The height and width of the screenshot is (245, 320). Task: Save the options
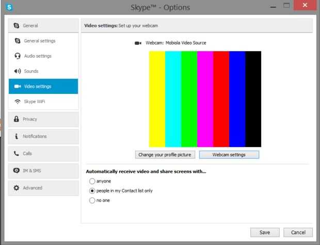click(265, 232)
